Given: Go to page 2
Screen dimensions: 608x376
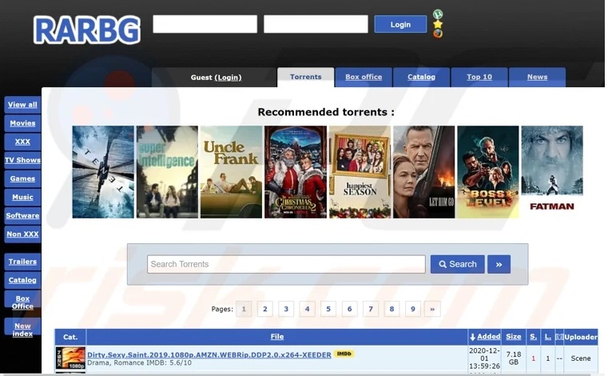Looking at the screenshot, I should (264, 309).
